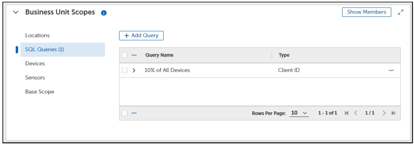Click the expand panel arrows icon
This screenshot has width=414, height=144.
click(x=400, y=12)
